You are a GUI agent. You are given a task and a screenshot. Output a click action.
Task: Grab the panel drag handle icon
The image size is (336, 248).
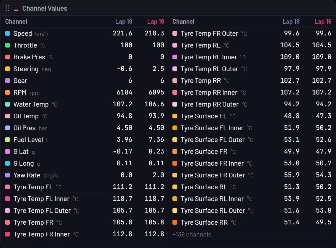click(7, 8)
